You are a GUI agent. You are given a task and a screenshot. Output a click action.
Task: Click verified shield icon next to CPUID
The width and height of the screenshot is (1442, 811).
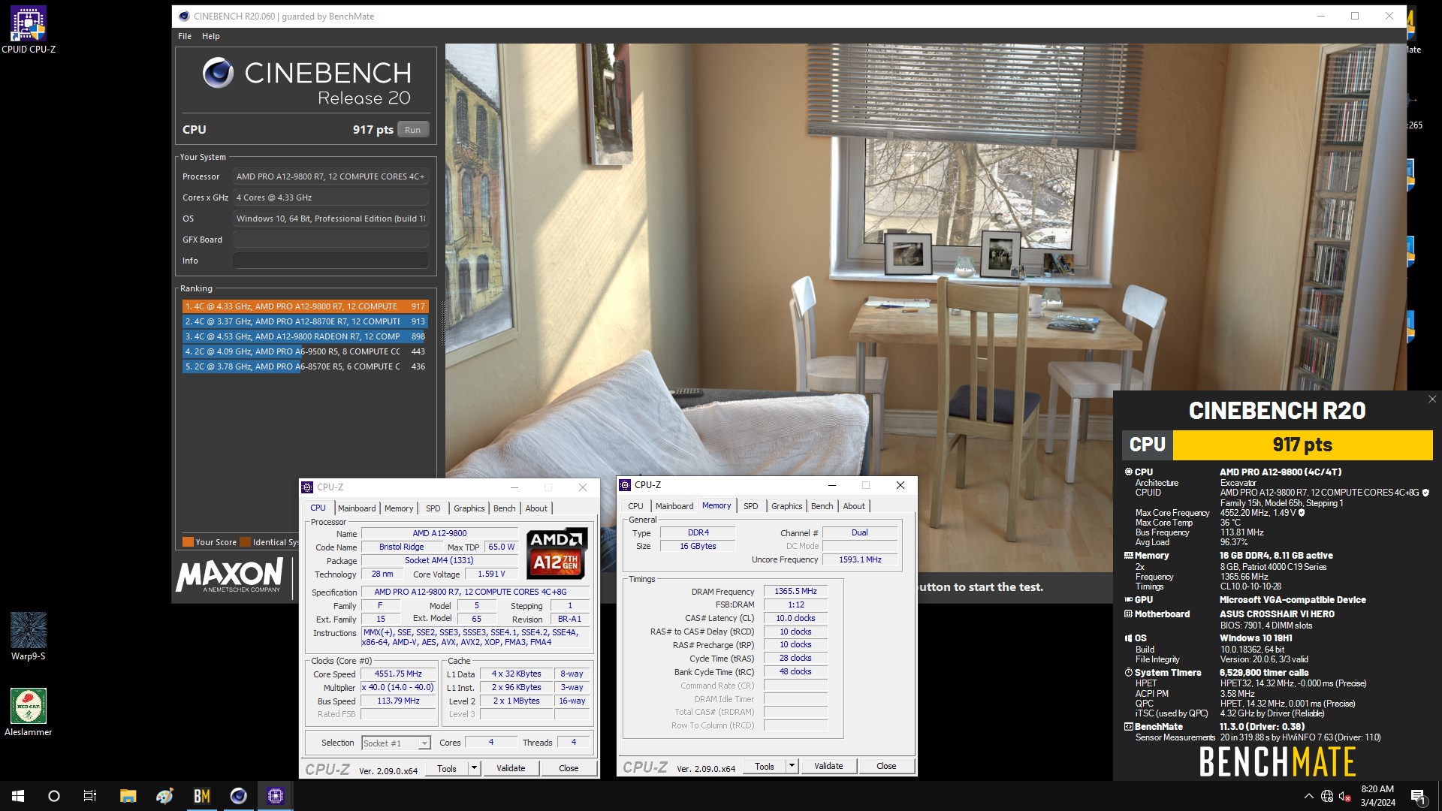click(1425, 493)
